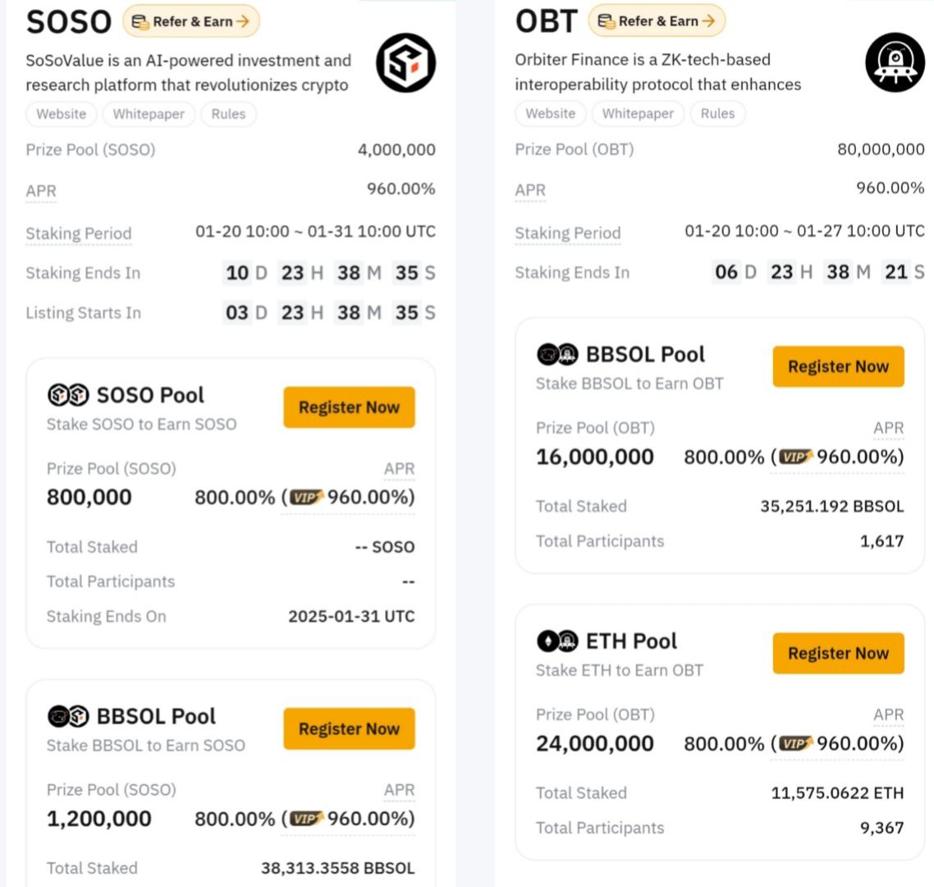This screenshot has height=887, width=934.
Task: Click the BBSOL Pool icon under SOSO
Action: pos(68,716)
